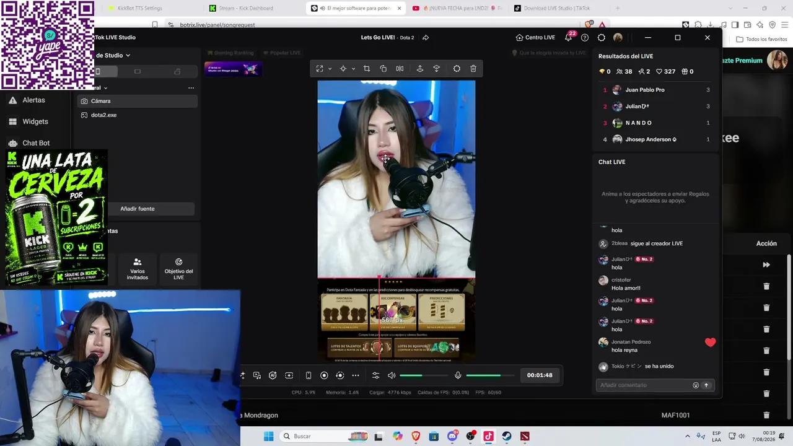Expand the alignment options dropdown arrow
The height and width of the screenshot is (446, 793).
click(353, 69)
